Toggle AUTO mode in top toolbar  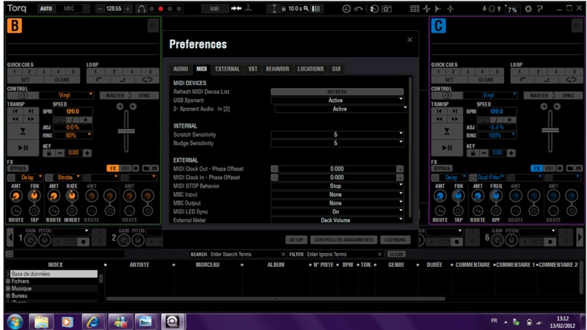pyautogui.click(x=46, y=9)
